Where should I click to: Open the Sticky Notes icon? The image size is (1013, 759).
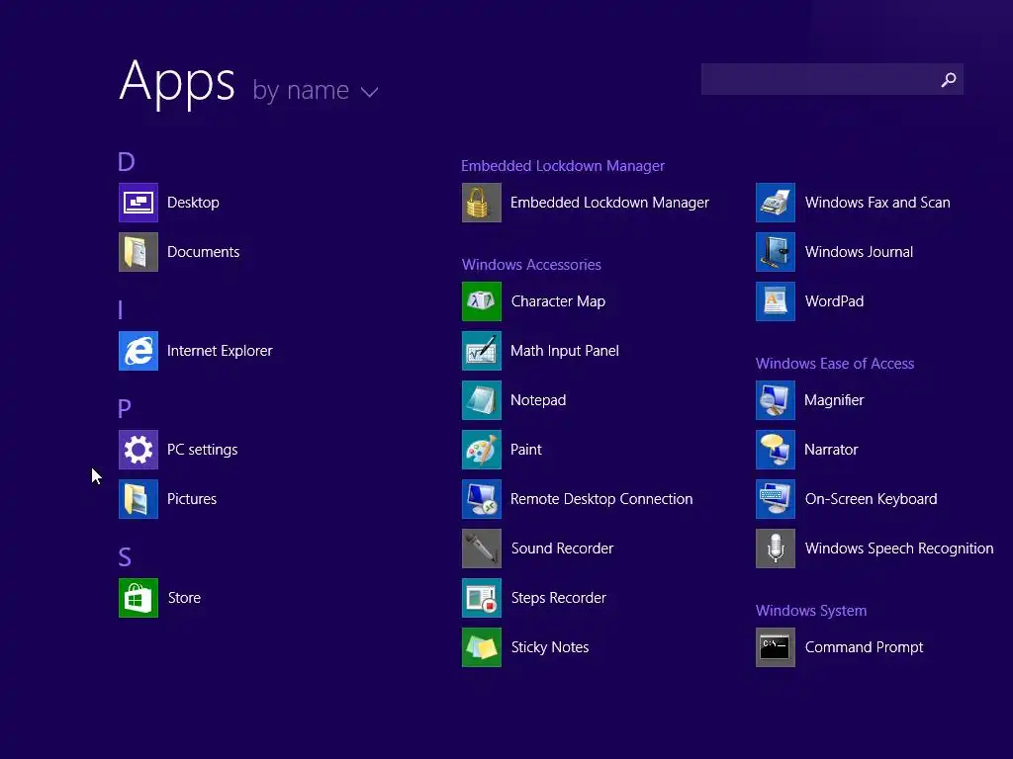click(482, 647)
